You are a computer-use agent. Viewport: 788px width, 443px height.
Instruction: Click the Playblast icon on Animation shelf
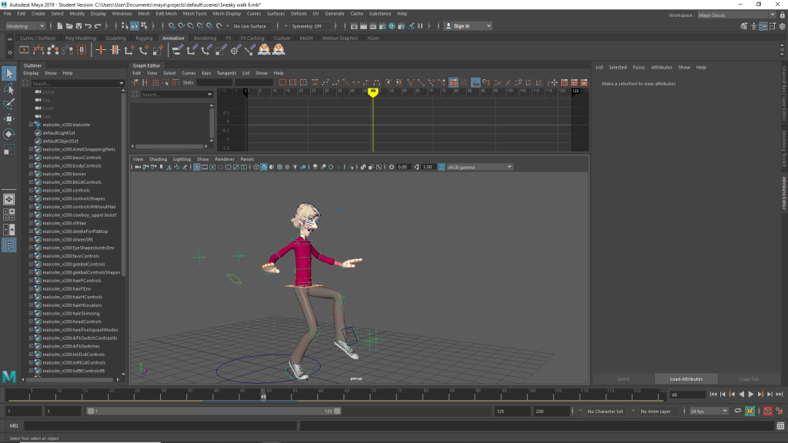24,50
